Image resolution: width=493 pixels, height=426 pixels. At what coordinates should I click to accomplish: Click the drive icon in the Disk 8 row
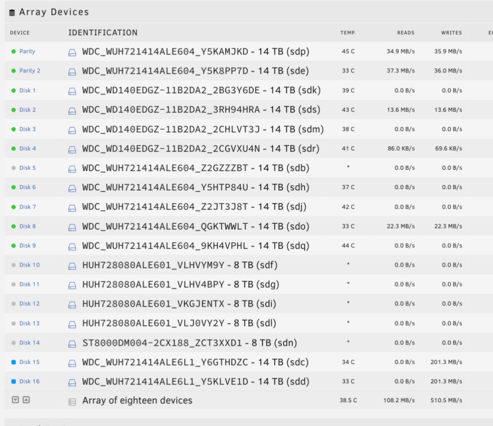[72, 227]
